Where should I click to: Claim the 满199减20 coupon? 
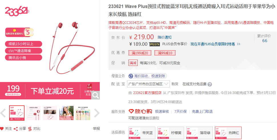point(140,53)
